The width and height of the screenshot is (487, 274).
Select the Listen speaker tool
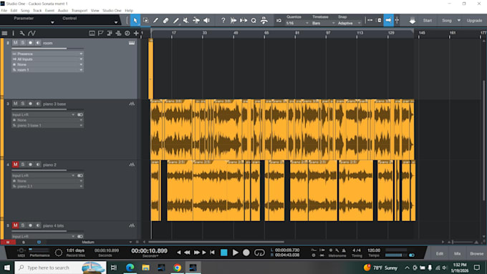(206, 21)
